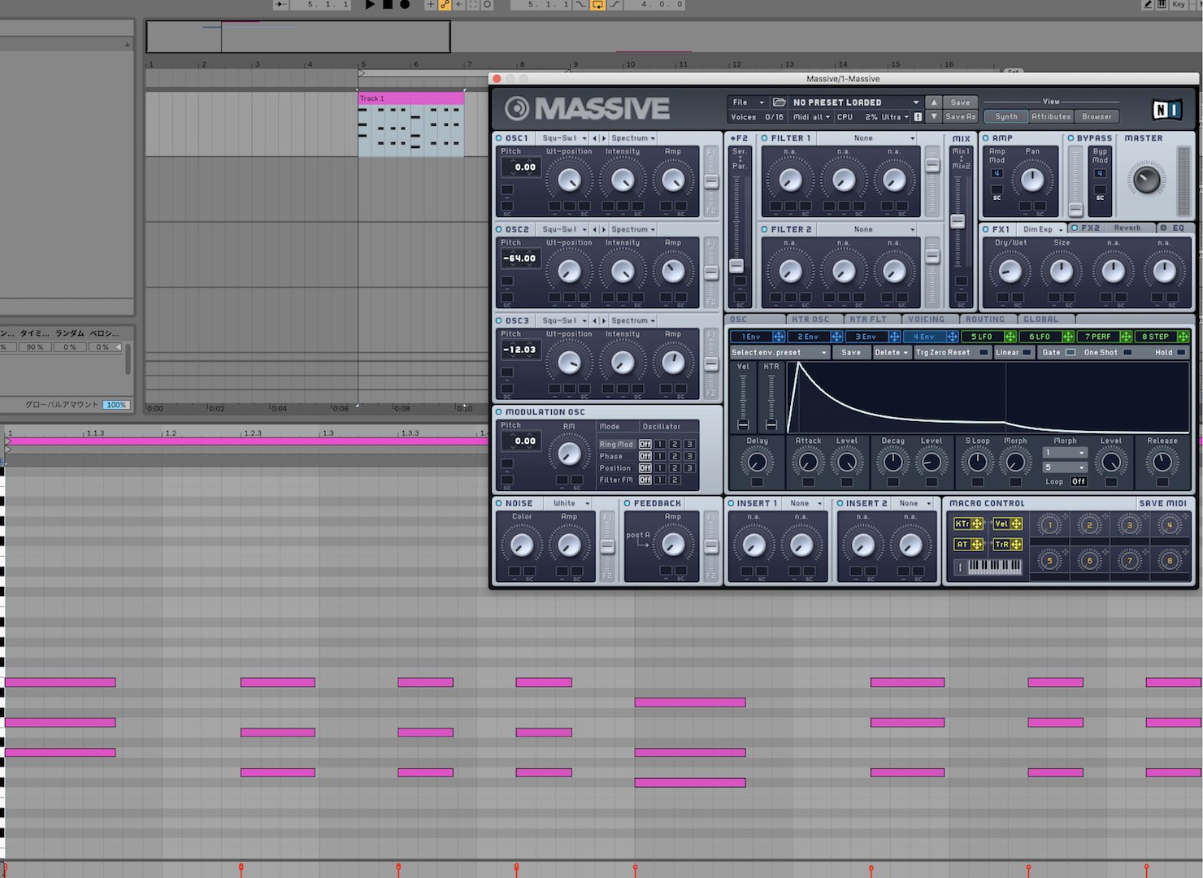Grab the 8 STEP modulation drag handle
The width and height of the screenshot is (1203, 878).
pyautogui.click(x=1183, y=337)
